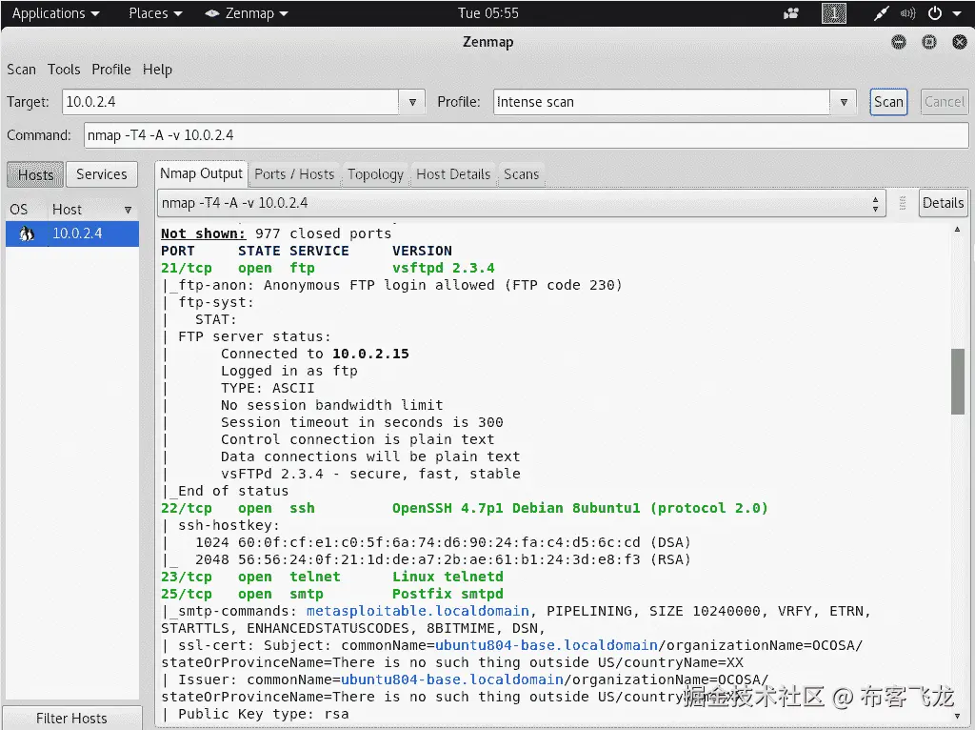Click the 2048 RSA ssh-hostkey line
The height and width of the screenshot is (730, 975).
pyautogui.click(x=427, y=559)
